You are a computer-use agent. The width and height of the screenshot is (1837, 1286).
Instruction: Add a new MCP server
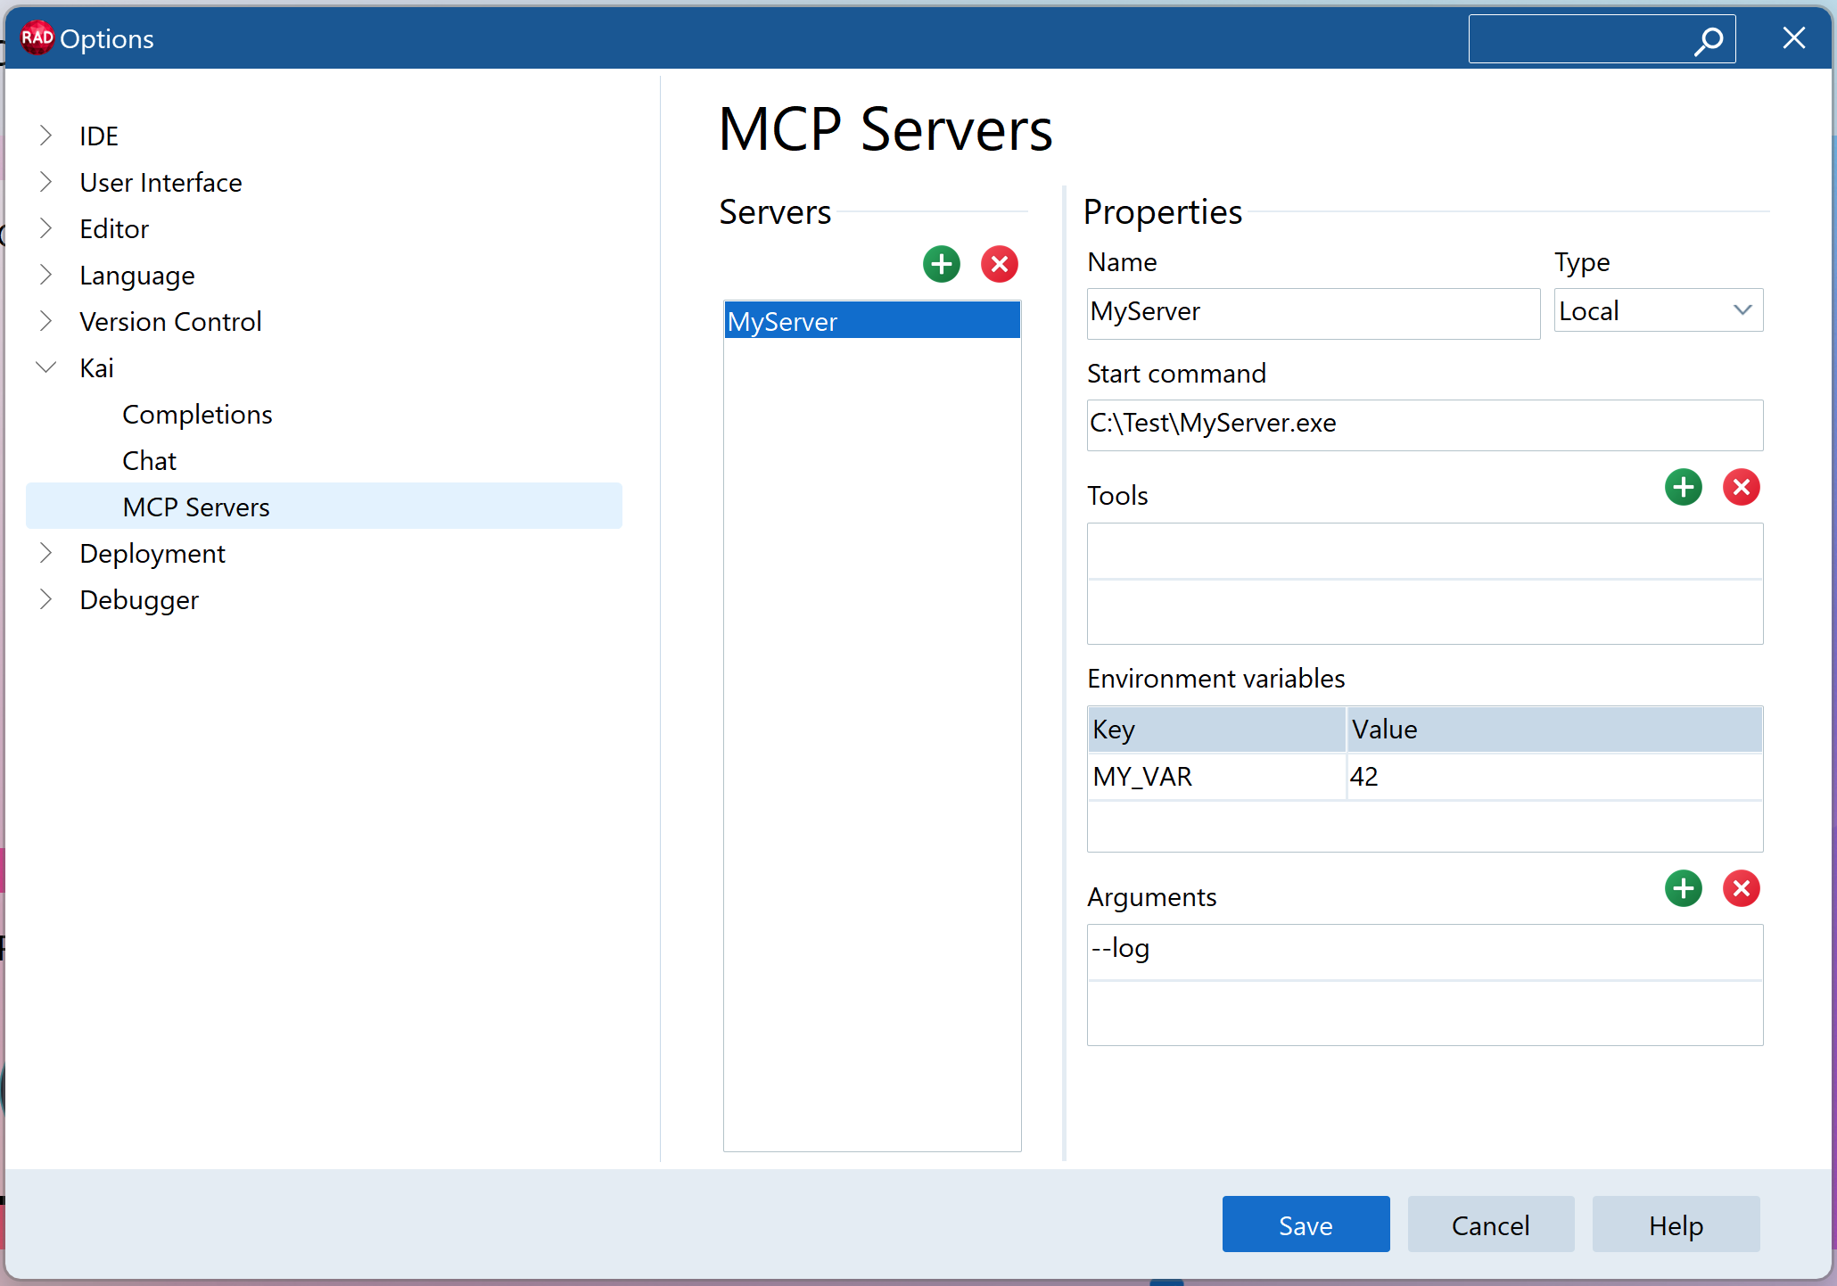[942, 264]
